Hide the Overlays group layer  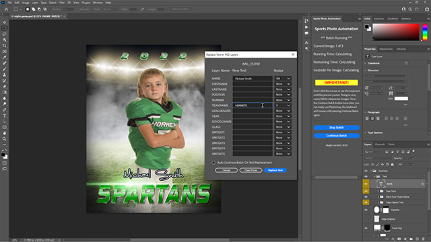click(366, 171)
